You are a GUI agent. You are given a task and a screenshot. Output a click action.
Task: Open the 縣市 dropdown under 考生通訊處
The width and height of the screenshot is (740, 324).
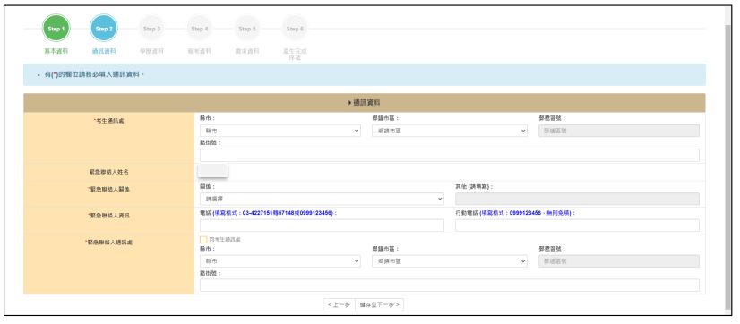[x=280, y=131]
